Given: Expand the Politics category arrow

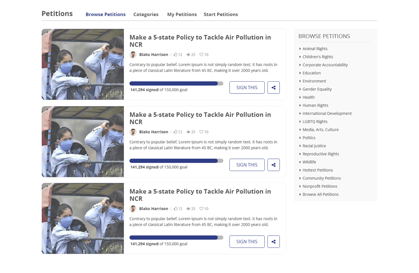Looking at the screenshot, I should 300,138.
